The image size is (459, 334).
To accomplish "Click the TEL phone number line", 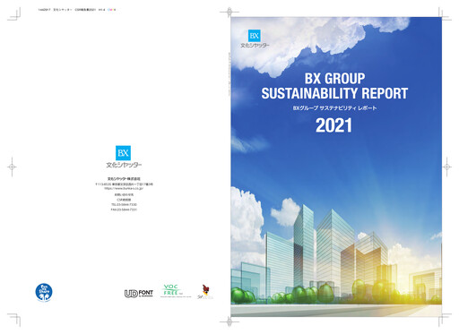I will (x=124, y=205).
